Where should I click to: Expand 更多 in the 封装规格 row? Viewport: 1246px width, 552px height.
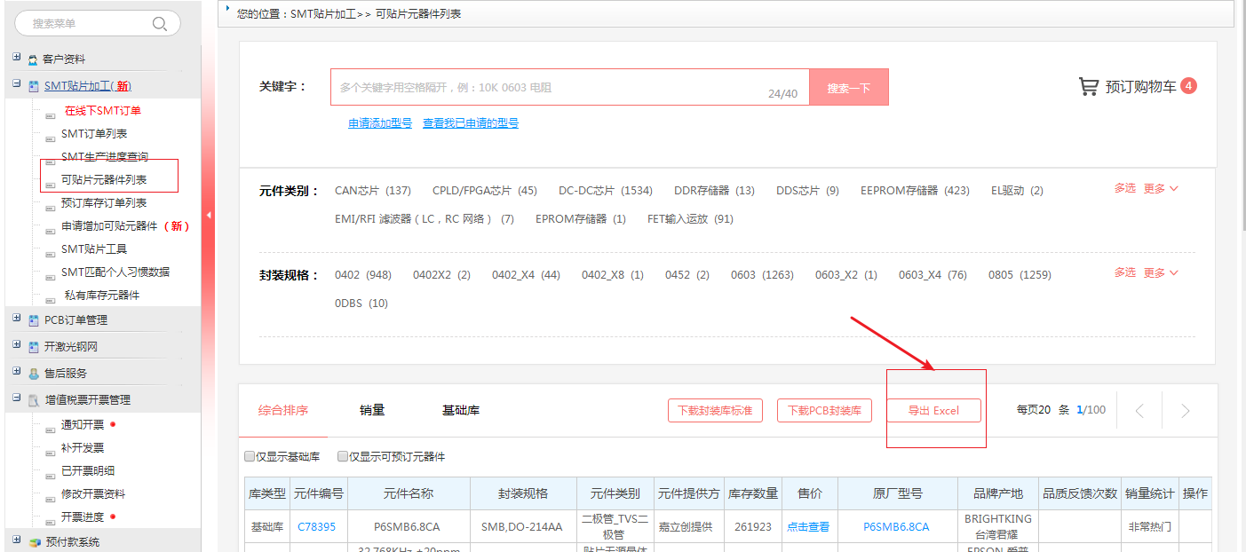click(x=1160, y=272)
